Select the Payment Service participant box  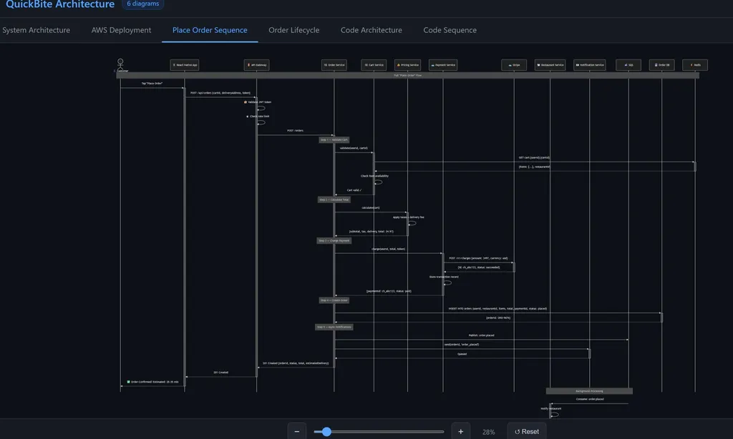point(443,65)
